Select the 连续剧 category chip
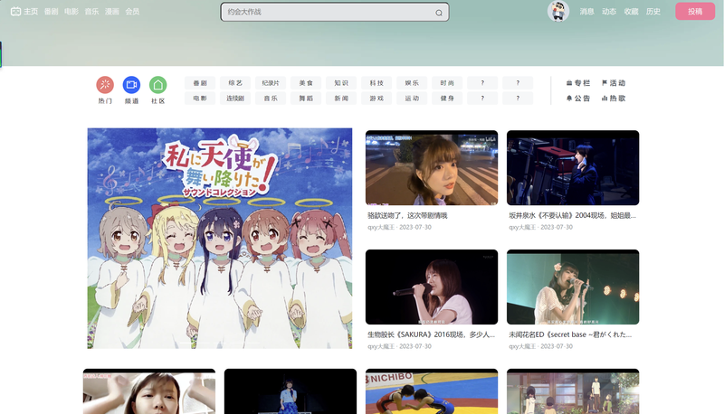This screenshot has height=414, width=724. (x=235, y=99)
